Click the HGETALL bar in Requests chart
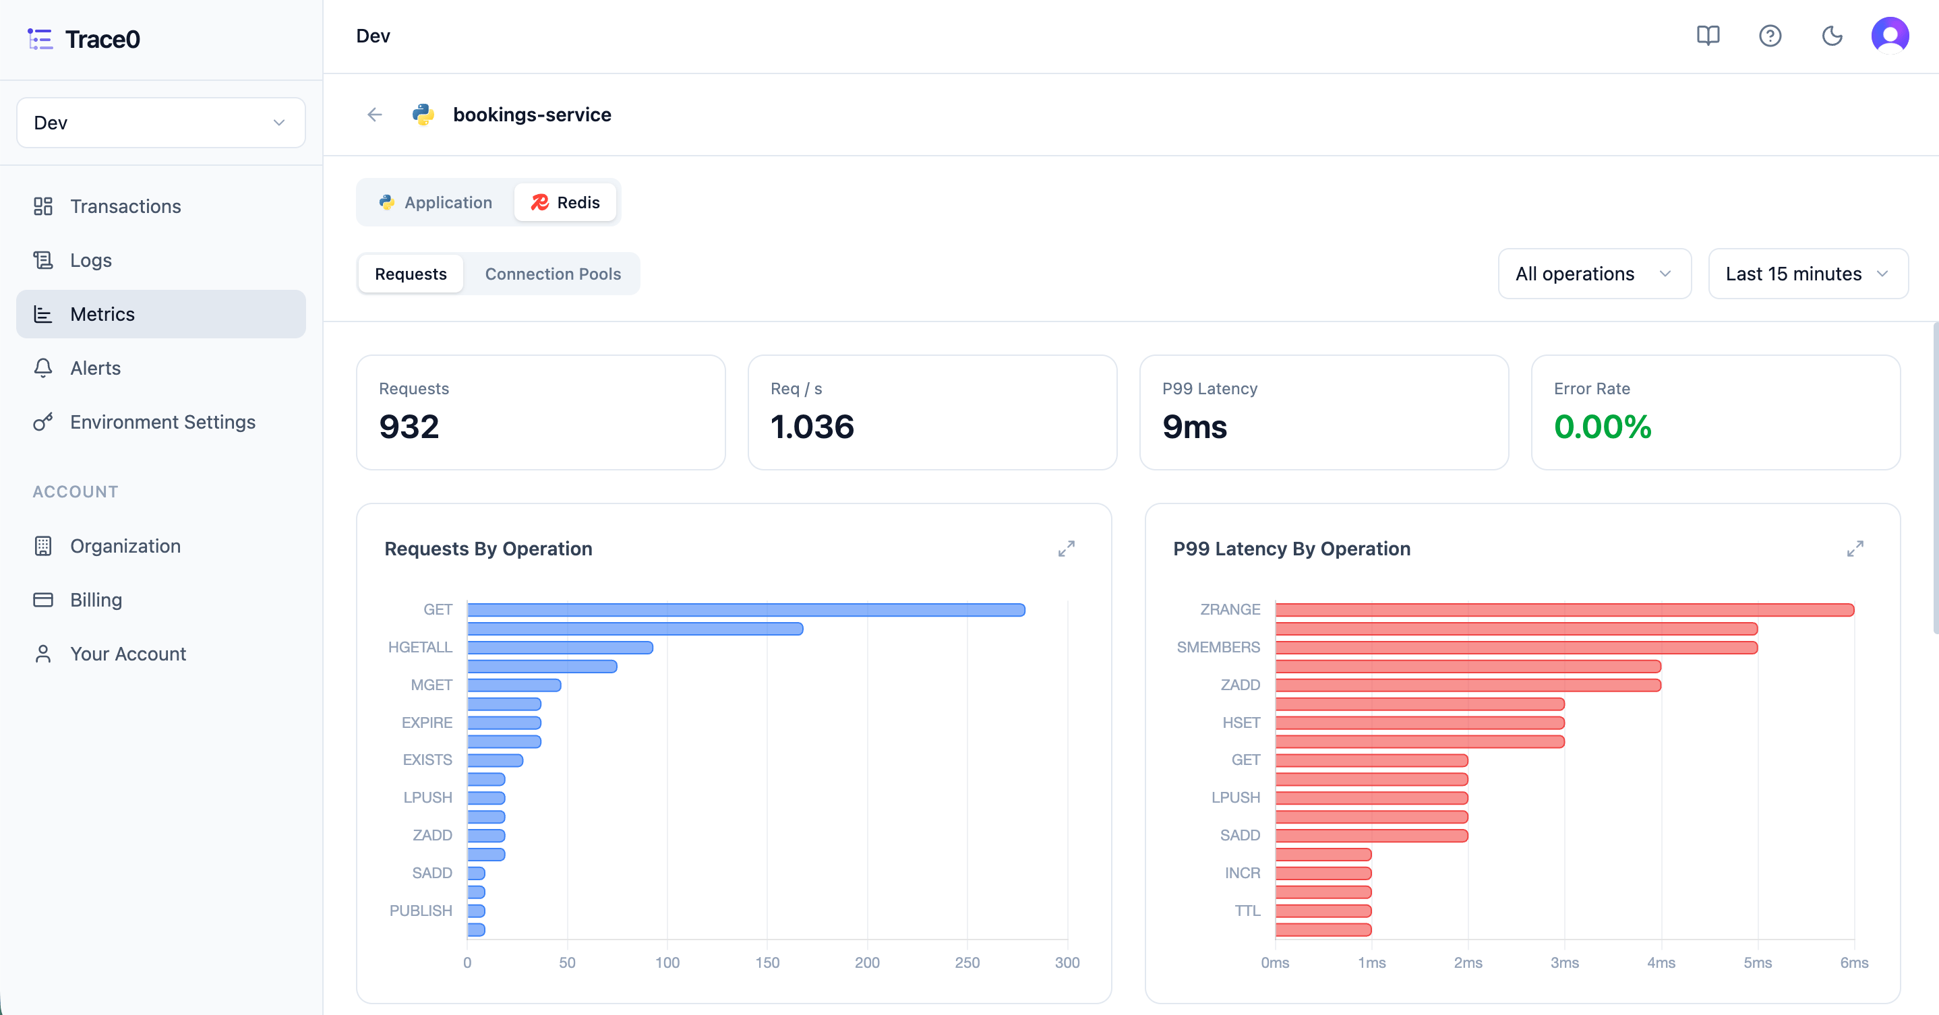The image size is (1939, 1015). point(560,647)
